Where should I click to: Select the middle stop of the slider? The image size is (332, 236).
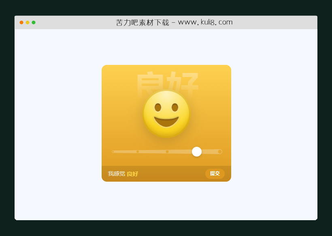coord(167,151)
